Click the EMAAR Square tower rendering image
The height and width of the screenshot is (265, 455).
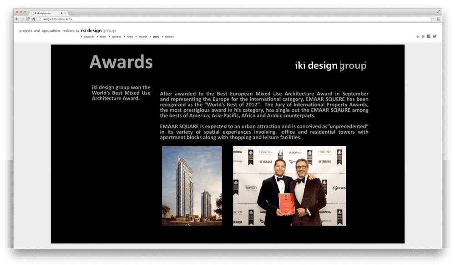(x=192, y=186)
